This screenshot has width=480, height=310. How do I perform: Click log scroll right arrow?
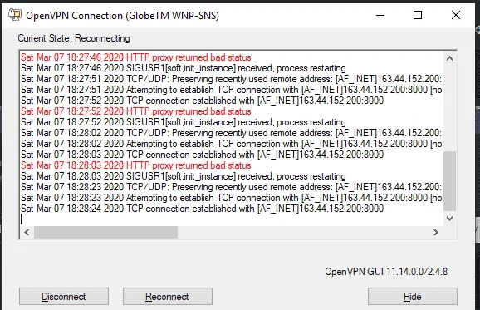point(436,232)
